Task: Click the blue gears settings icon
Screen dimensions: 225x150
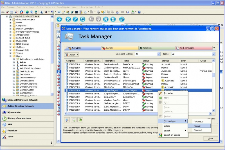Action: coord(122,19)
